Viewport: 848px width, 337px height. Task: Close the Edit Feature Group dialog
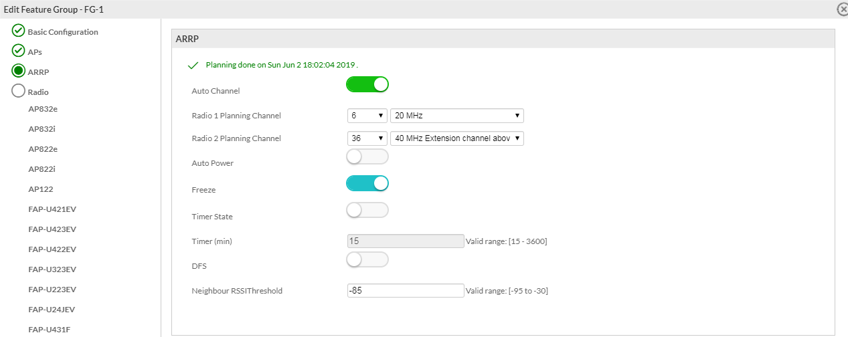[x=842, y=9]
